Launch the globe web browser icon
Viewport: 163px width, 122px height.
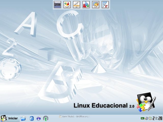point(39,118)
